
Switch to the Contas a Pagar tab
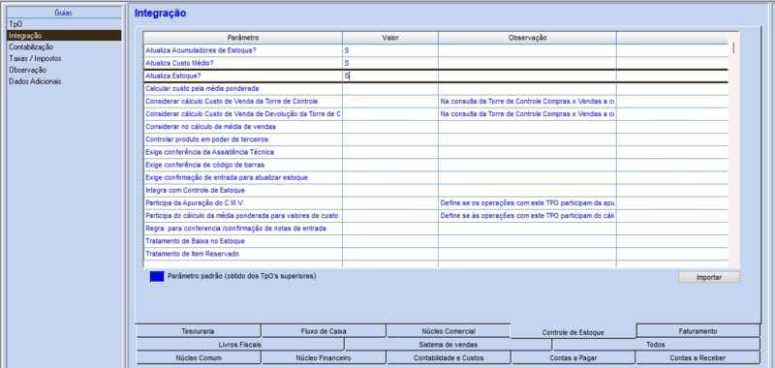(573, 357)
